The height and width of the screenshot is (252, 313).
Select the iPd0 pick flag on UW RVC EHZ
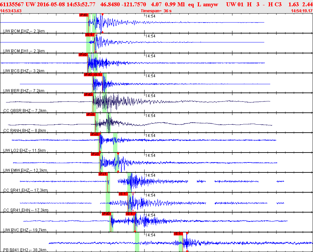(x=106, y=214)
